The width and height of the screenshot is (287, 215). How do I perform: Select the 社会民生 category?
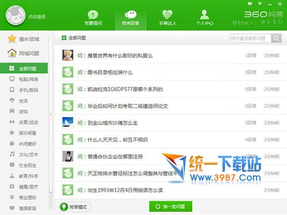pos(24,165)
